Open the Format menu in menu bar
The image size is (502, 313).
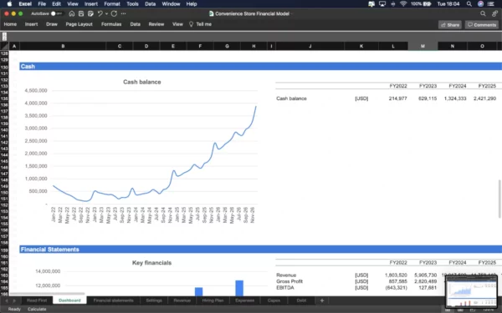pyautogui.click(x=112, y=4)
